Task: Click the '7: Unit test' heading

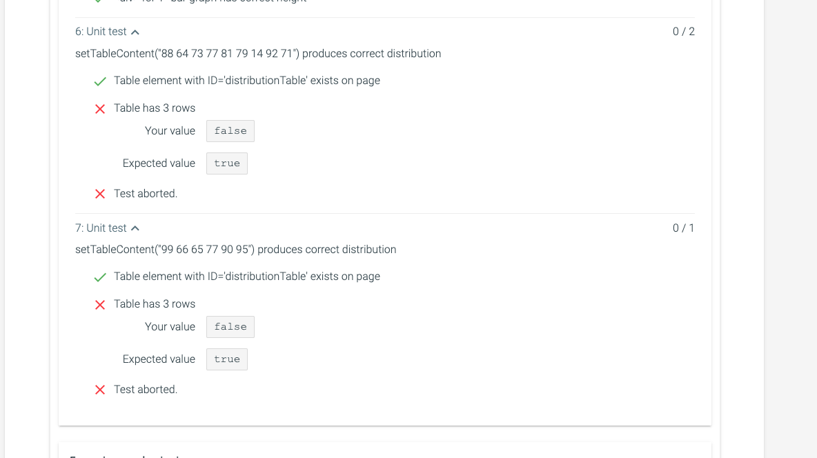Action: click(101, 228)
